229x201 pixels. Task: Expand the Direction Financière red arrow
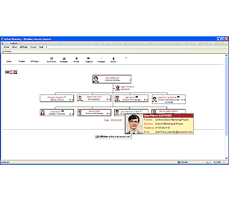point(72,114)
